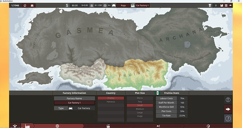Click the A+ rating text in top bar

tap(109, 5)
